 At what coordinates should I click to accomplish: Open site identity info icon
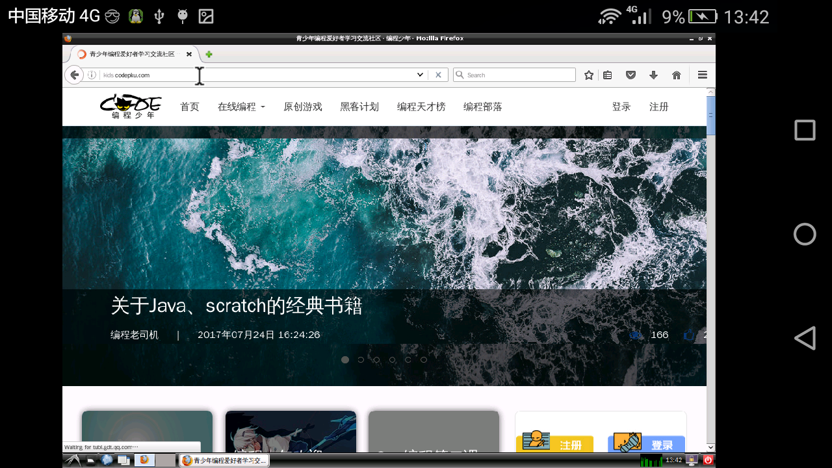pos(92,75)
